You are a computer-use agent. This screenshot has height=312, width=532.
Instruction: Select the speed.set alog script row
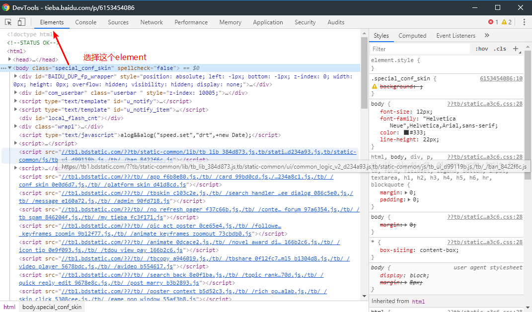point(150,135)
